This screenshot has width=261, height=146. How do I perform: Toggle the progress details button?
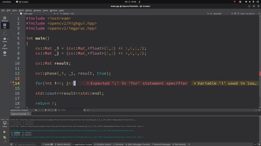tap(255, 144)
